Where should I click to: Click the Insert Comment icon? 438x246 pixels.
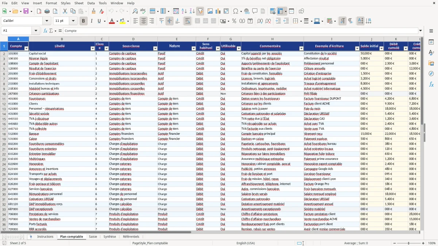[255, 11]
